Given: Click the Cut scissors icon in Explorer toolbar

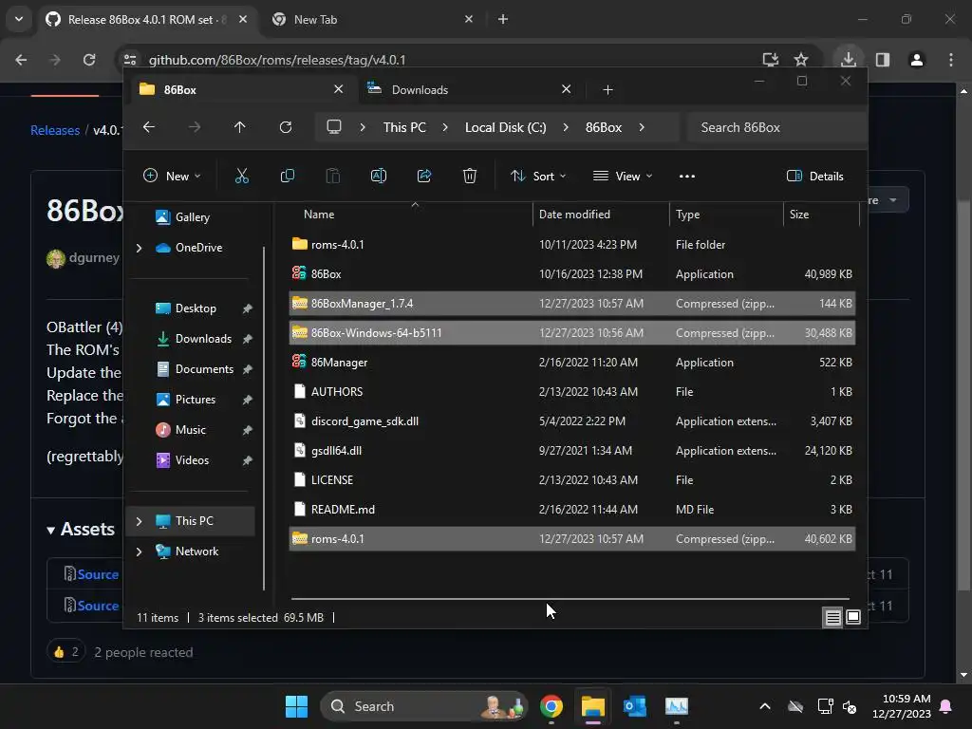Looking at the screenshot, I should (242, 176).
